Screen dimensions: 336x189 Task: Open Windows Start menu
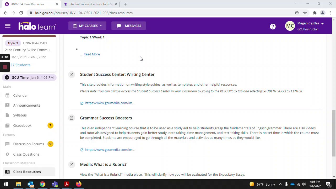[6, 184]
